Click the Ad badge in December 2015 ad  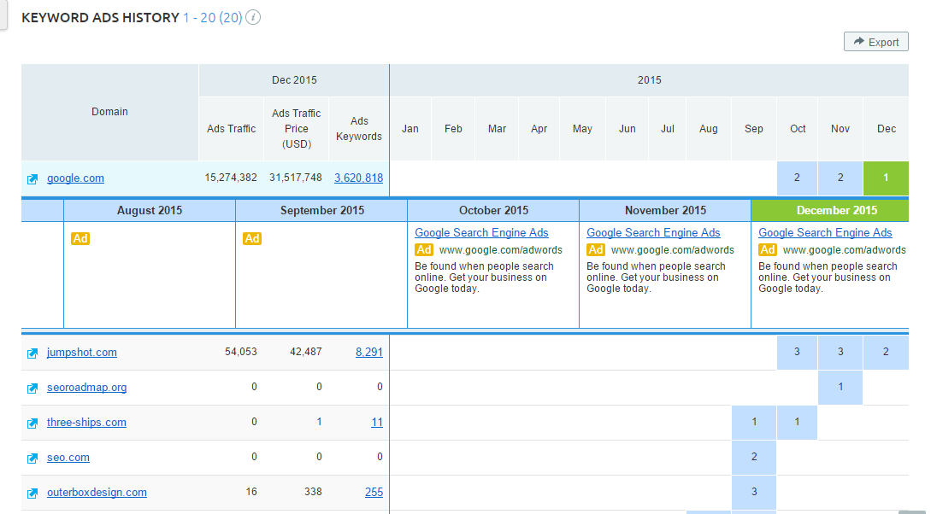pos(768,249)
